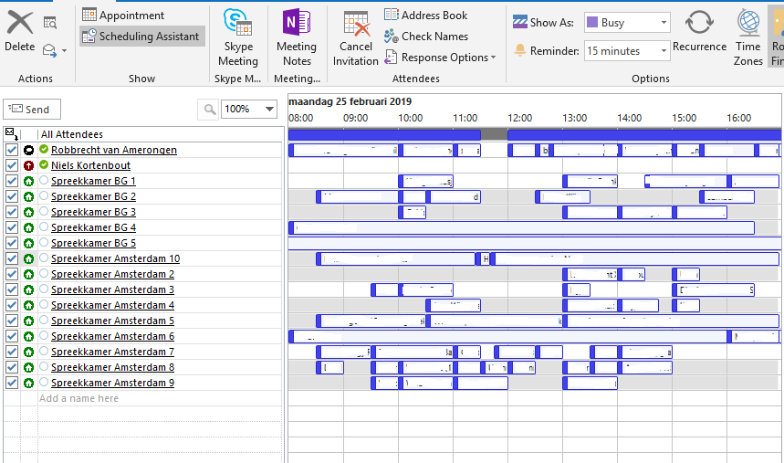Open the 100% zoom dropdown
This screenshot has width=784, height=463.
[x=269, y=110]
